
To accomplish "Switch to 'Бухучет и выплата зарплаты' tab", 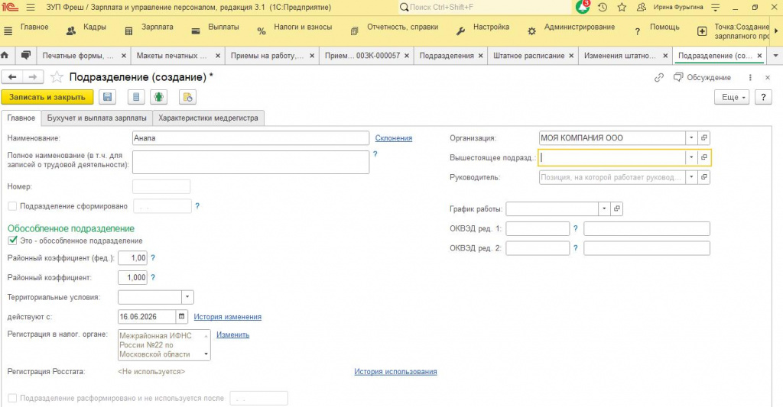I will coord(97,118).
